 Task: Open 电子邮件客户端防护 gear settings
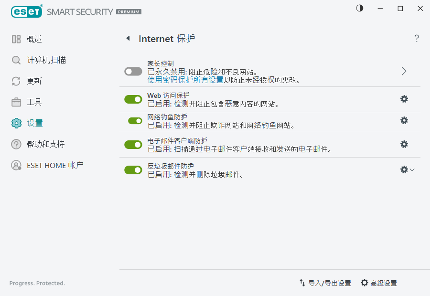[404, 144]
